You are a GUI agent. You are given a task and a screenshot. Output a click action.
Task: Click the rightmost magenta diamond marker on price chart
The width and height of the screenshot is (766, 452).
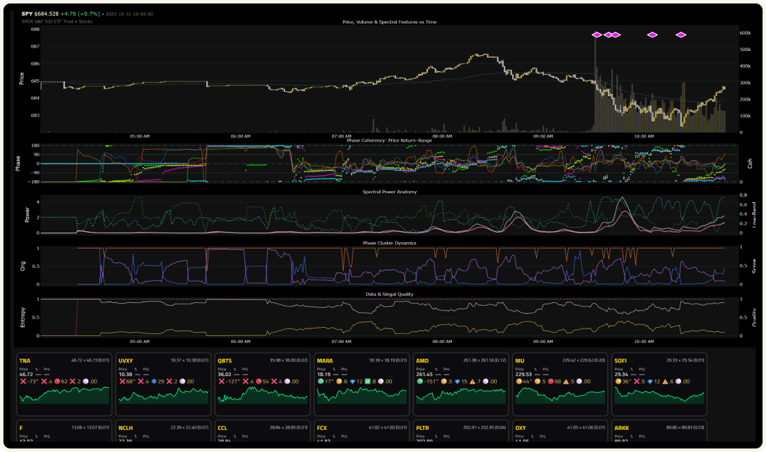(x=681, y=35)
